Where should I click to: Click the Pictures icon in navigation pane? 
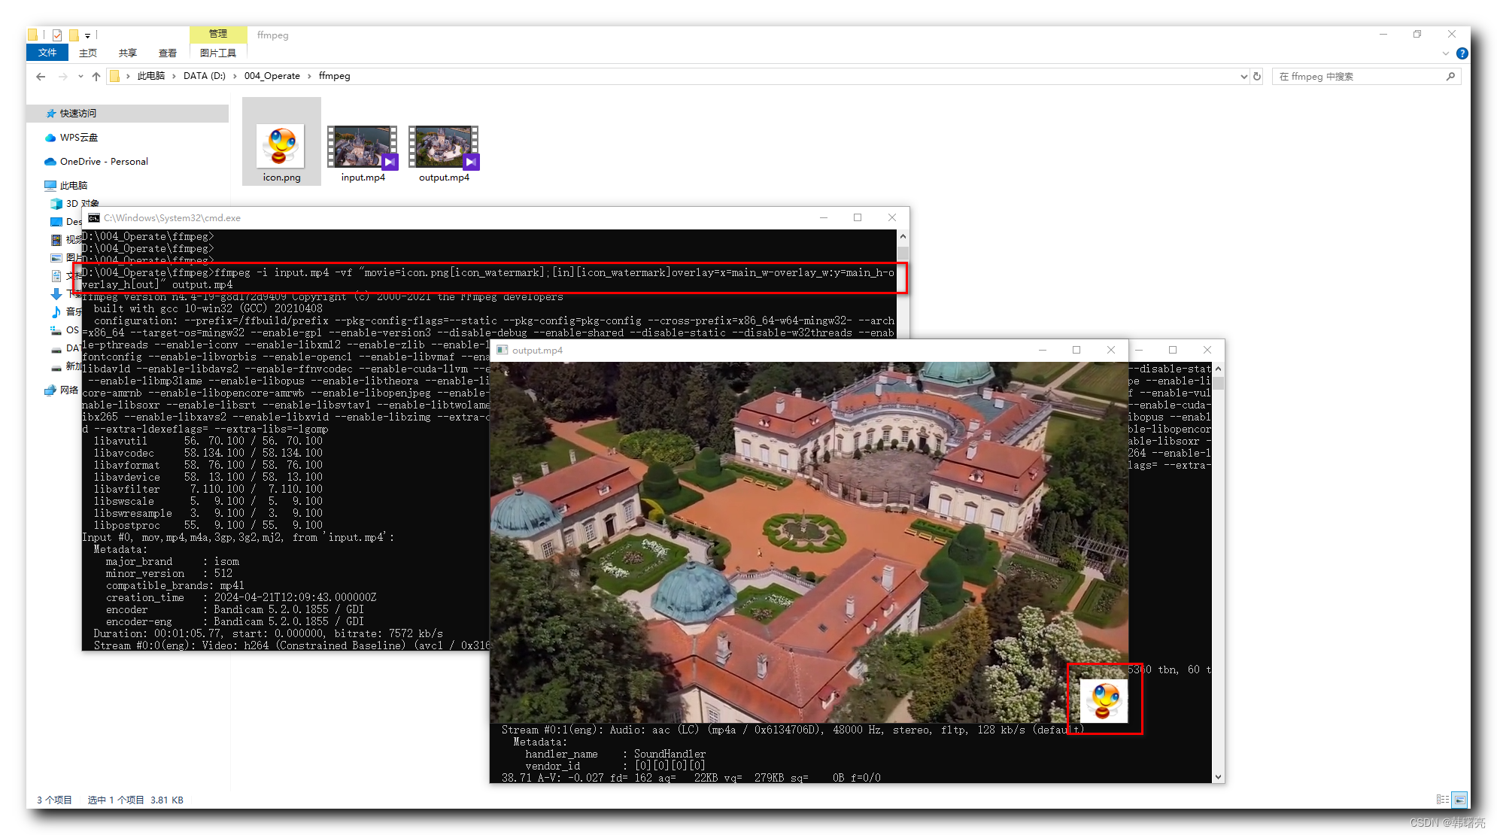click(56, 258)
